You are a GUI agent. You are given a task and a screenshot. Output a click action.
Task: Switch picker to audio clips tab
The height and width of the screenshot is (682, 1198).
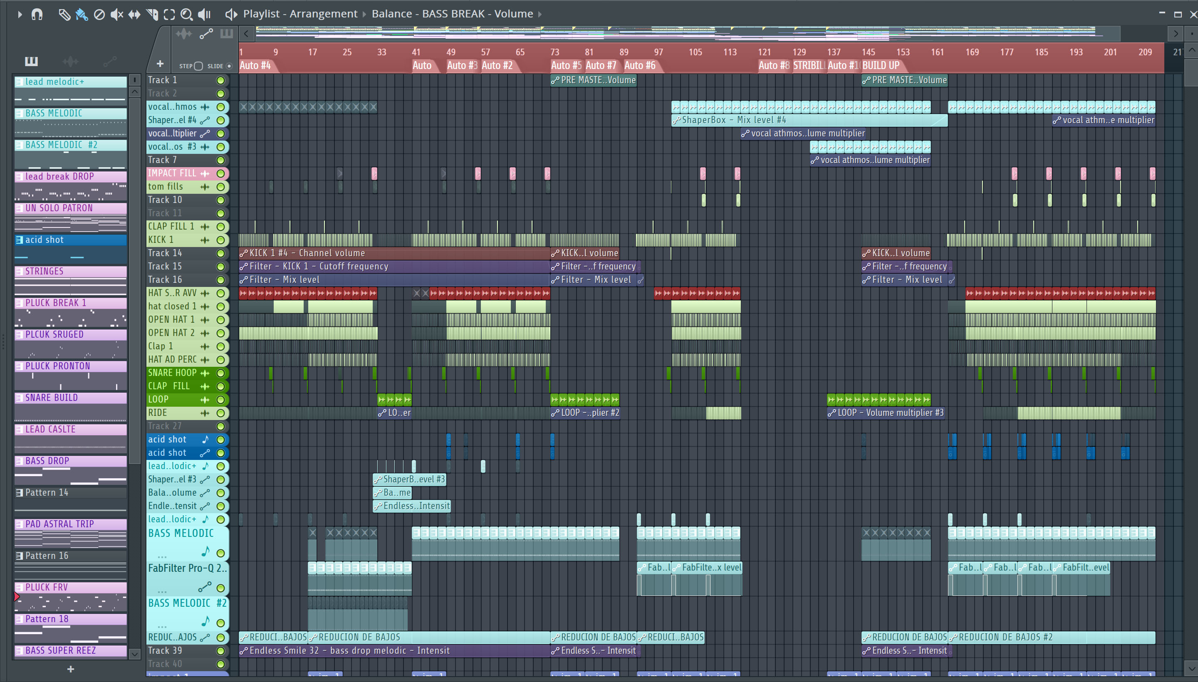pyautogui.click(x=70, y=61)
